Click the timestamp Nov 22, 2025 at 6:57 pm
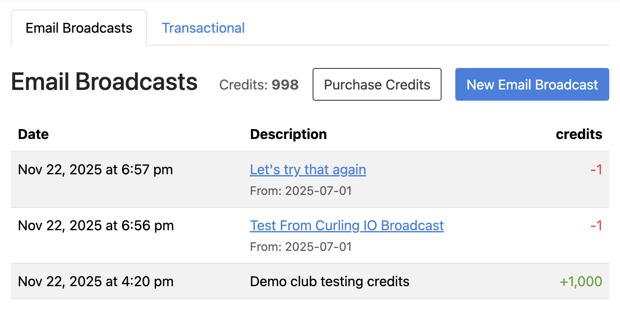This screenshot has width=620, height=315. (95, 170)
